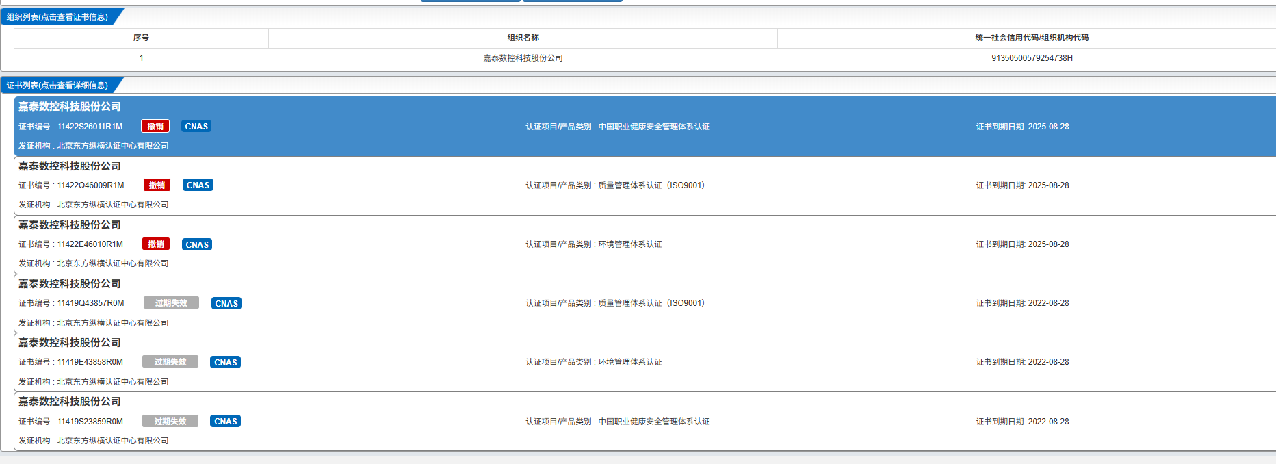The image size is (1276, 464).
Task: Click the CNAS badge for certificate 11422S26011R1M
Action: (x=196, y=127)
